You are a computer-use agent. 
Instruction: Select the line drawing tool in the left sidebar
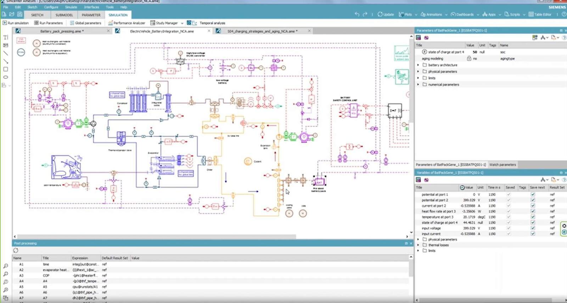tap(6, 53)
